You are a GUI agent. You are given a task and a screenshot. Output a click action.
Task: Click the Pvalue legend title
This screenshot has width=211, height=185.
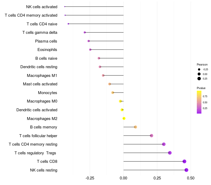click(201, 88)
